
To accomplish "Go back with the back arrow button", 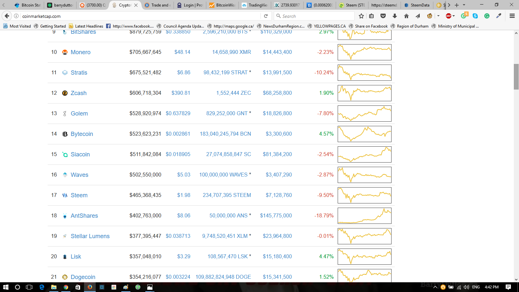I will (x=7, y=16).
